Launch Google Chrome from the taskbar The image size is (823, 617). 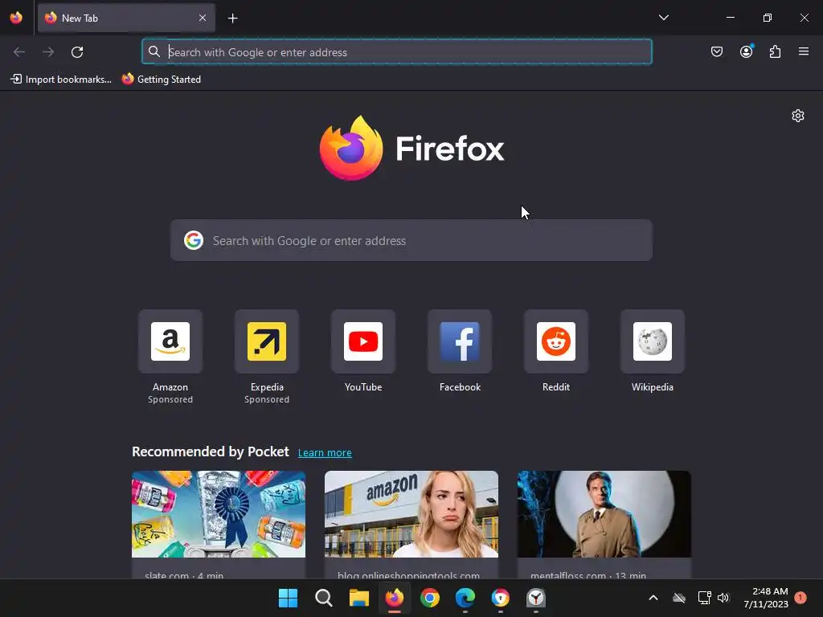[430, 598]
